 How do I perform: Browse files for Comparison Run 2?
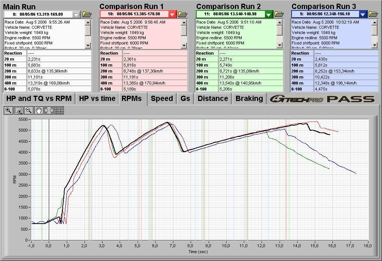click(279, 14)
